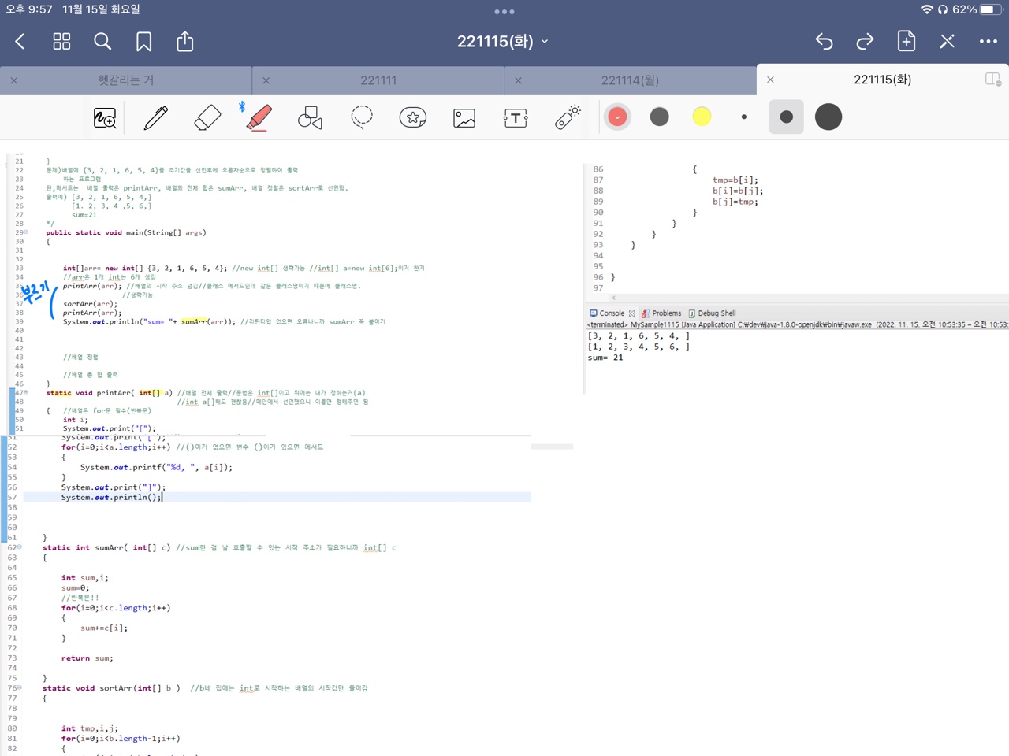Open the search magnifier
Image resolution: width=1009 pixels, height=756 pixels.
pos(102,42)
